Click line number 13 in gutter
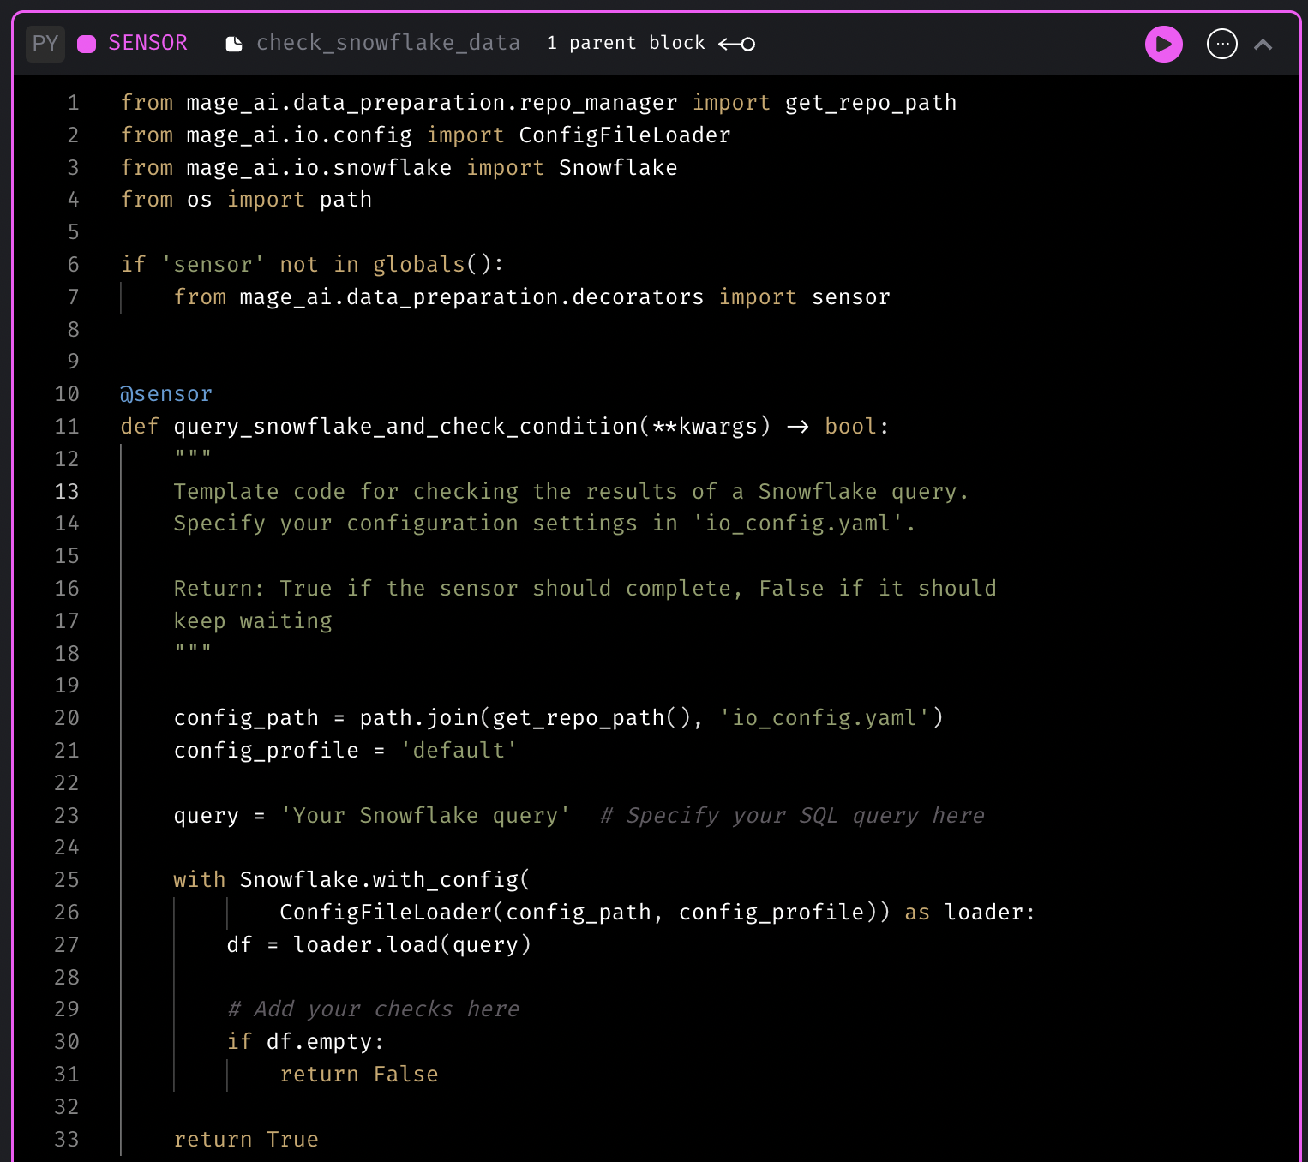The image size is (1308, 1162). (67, 492)
